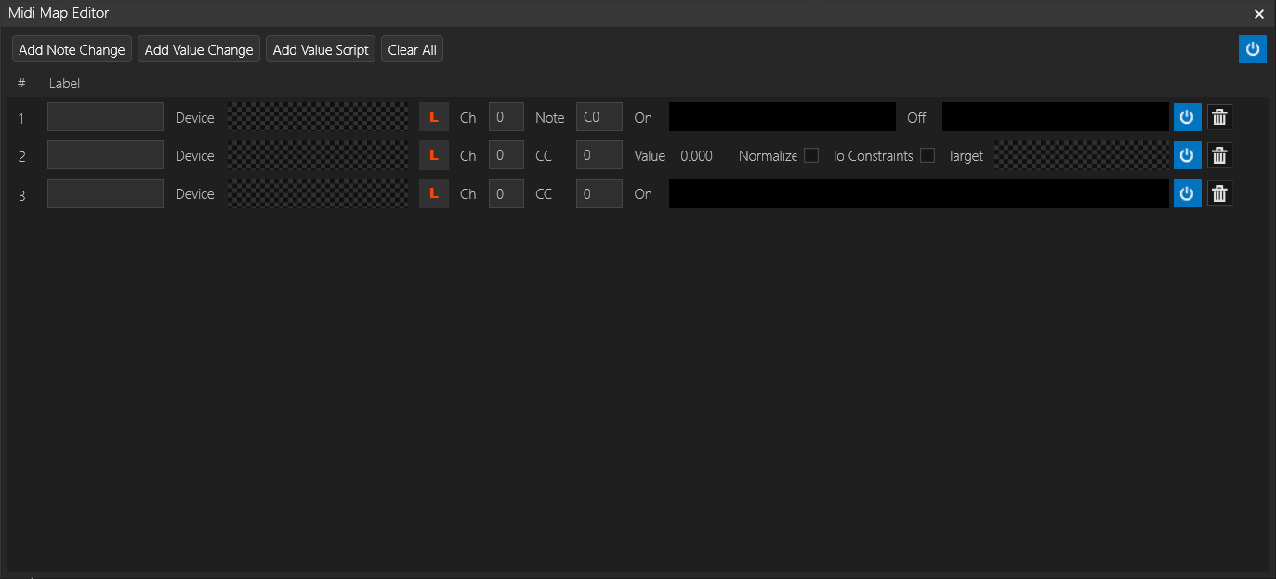Delete row 3 with trash icon

(1220, 193)
